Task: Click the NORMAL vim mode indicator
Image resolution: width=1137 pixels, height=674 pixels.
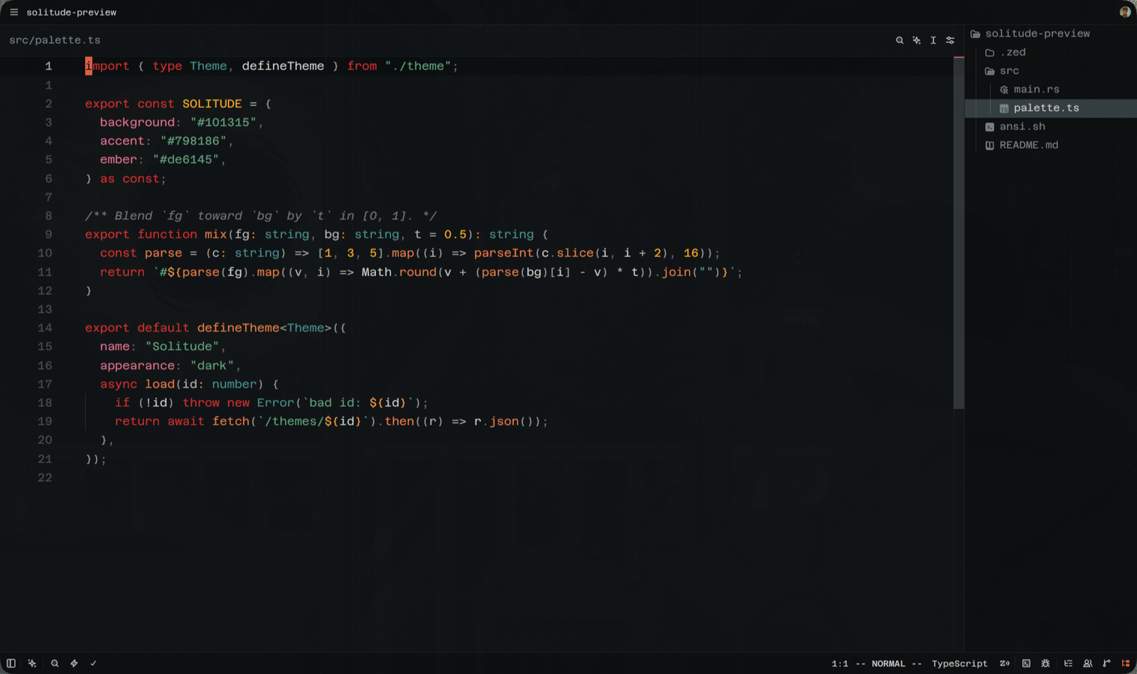Action: click(888, 663)
